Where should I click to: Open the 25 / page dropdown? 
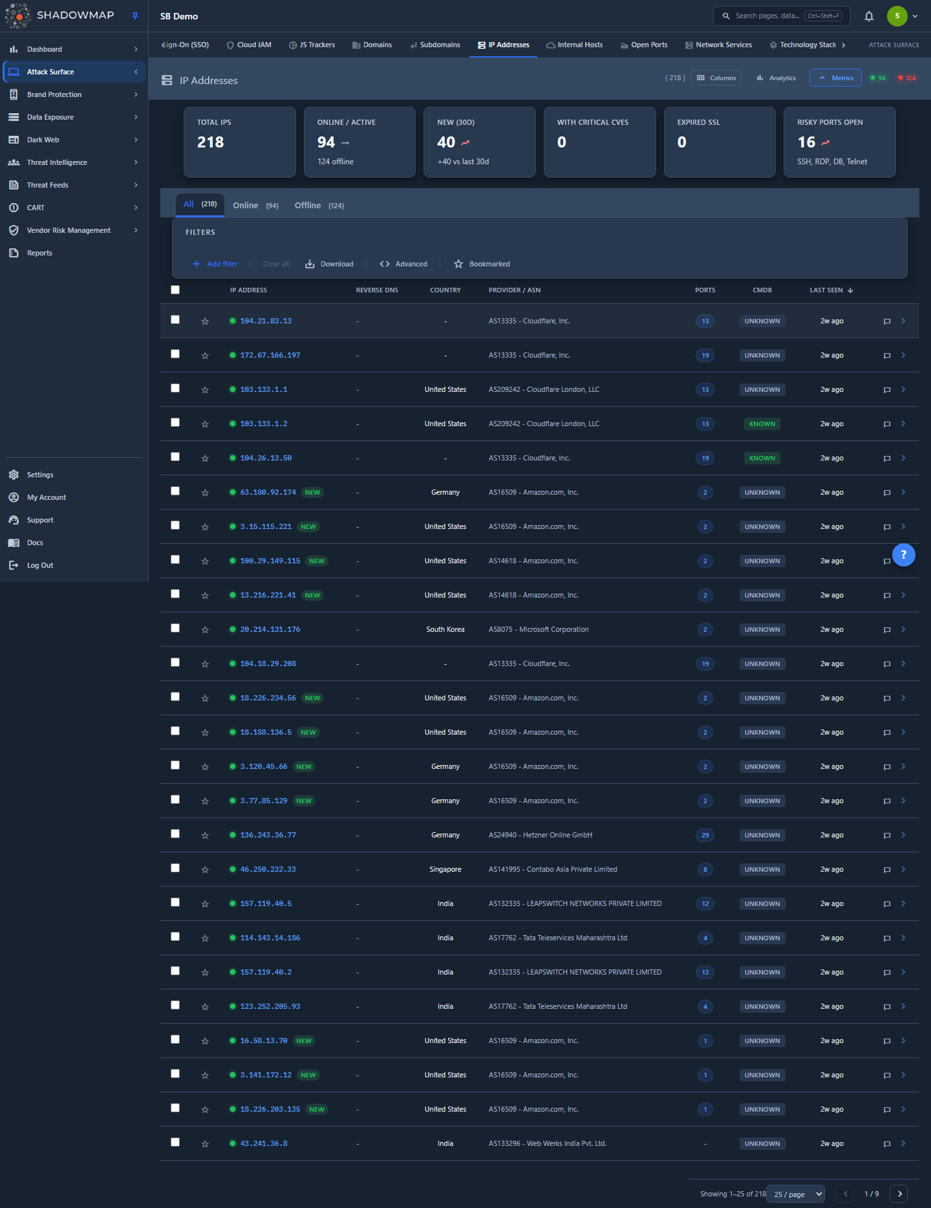798,1194
